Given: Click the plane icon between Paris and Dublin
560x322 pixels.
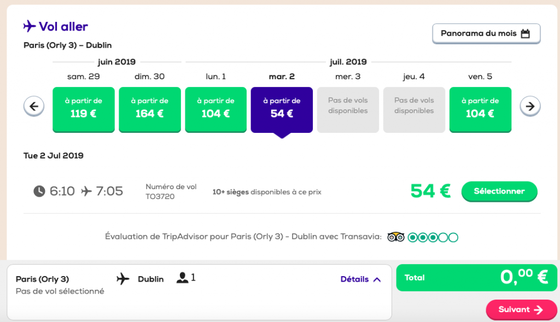Looking at the screenshot, I should [123, 279].
